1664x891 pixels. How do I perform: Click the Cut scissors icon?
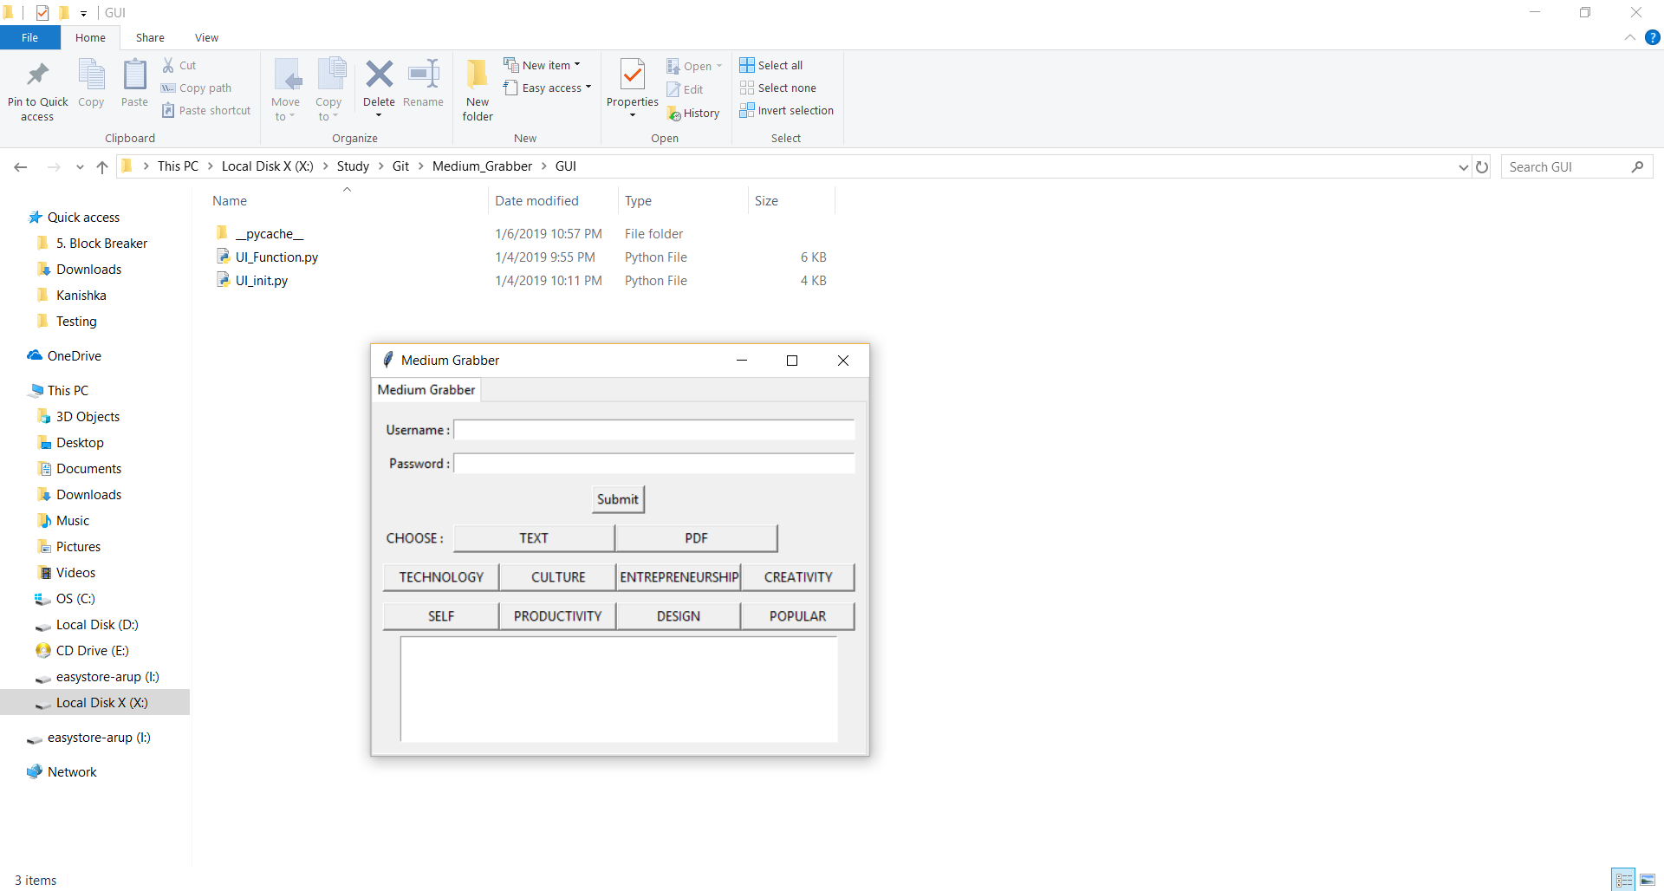pos(168,65)
